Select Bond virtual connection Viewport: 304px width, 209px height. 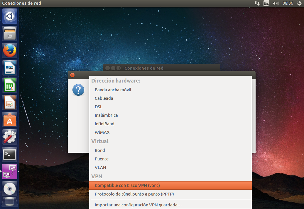tap(170, 150)
